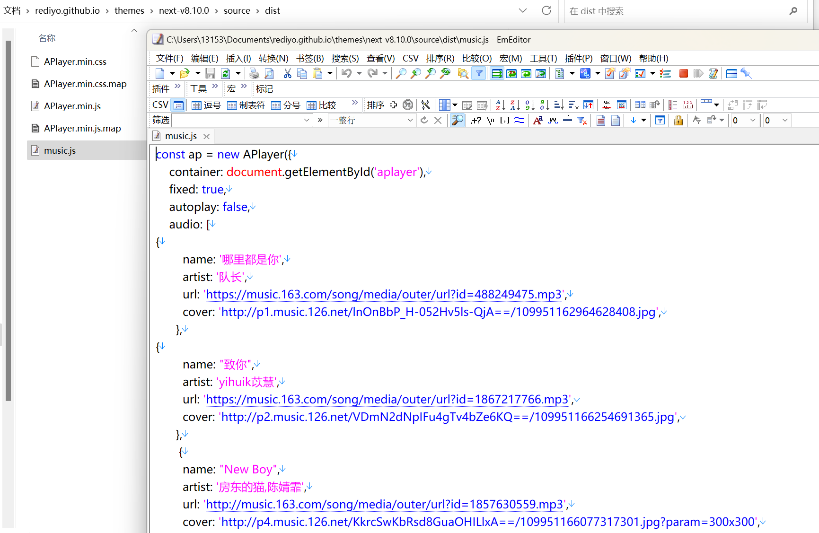This screenshot has height=533, width=819.
Task: Click the Undo arrow icon
Action: coord(347,73)
